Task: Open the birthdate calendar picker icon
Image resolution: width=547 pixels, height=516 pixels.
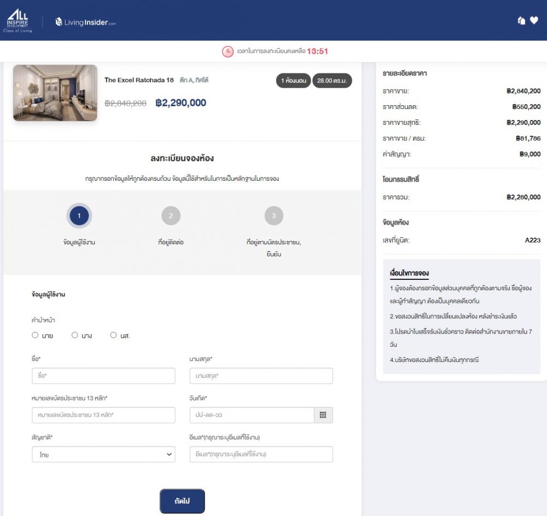Action: (323, 415)
